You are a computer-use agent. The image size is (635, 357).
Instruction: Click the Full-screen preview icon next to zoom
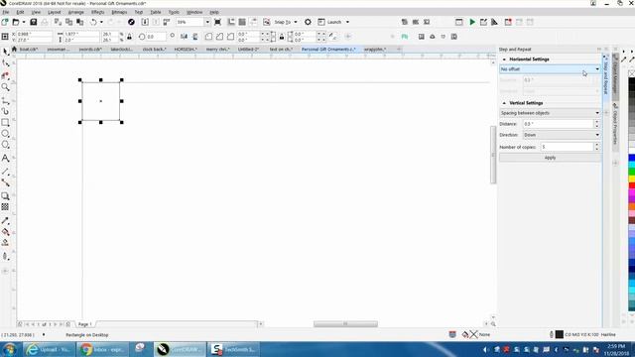217,22
